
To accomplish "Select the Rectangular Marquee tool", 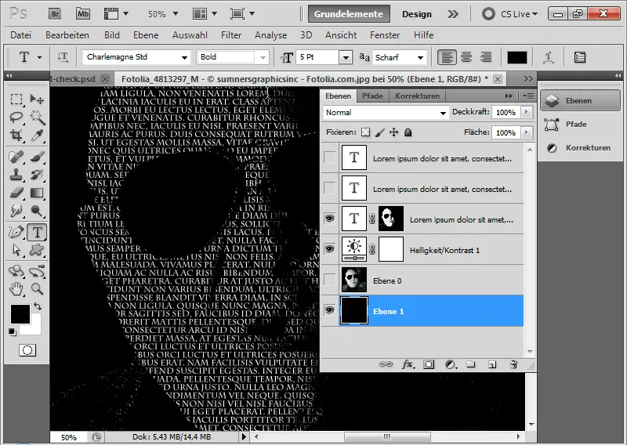I will pos(16,99).
